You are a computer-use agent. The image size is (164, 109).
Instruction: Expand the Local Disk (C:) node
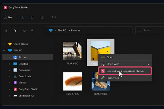pyautogui.click(x=9, y=96)
